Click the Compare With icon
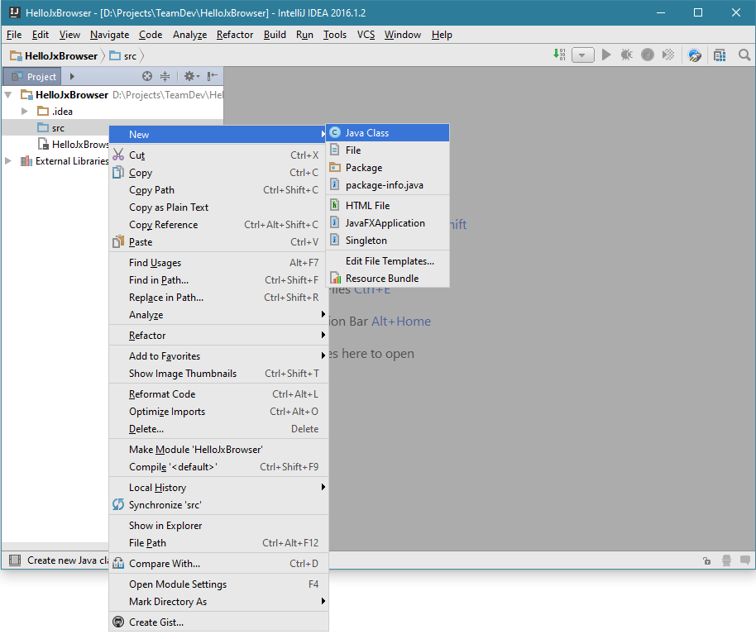756x639 pixels. coord(118,563)
